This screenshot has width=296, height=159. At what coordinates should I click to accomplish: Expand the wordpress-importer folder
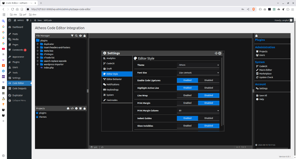pyautogui.click(x=38, y=64)
